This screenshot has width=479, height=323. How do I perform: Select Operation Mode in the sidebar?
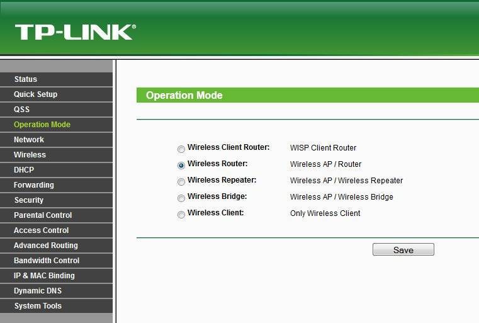pyautogui.click(x=56, y=125)
